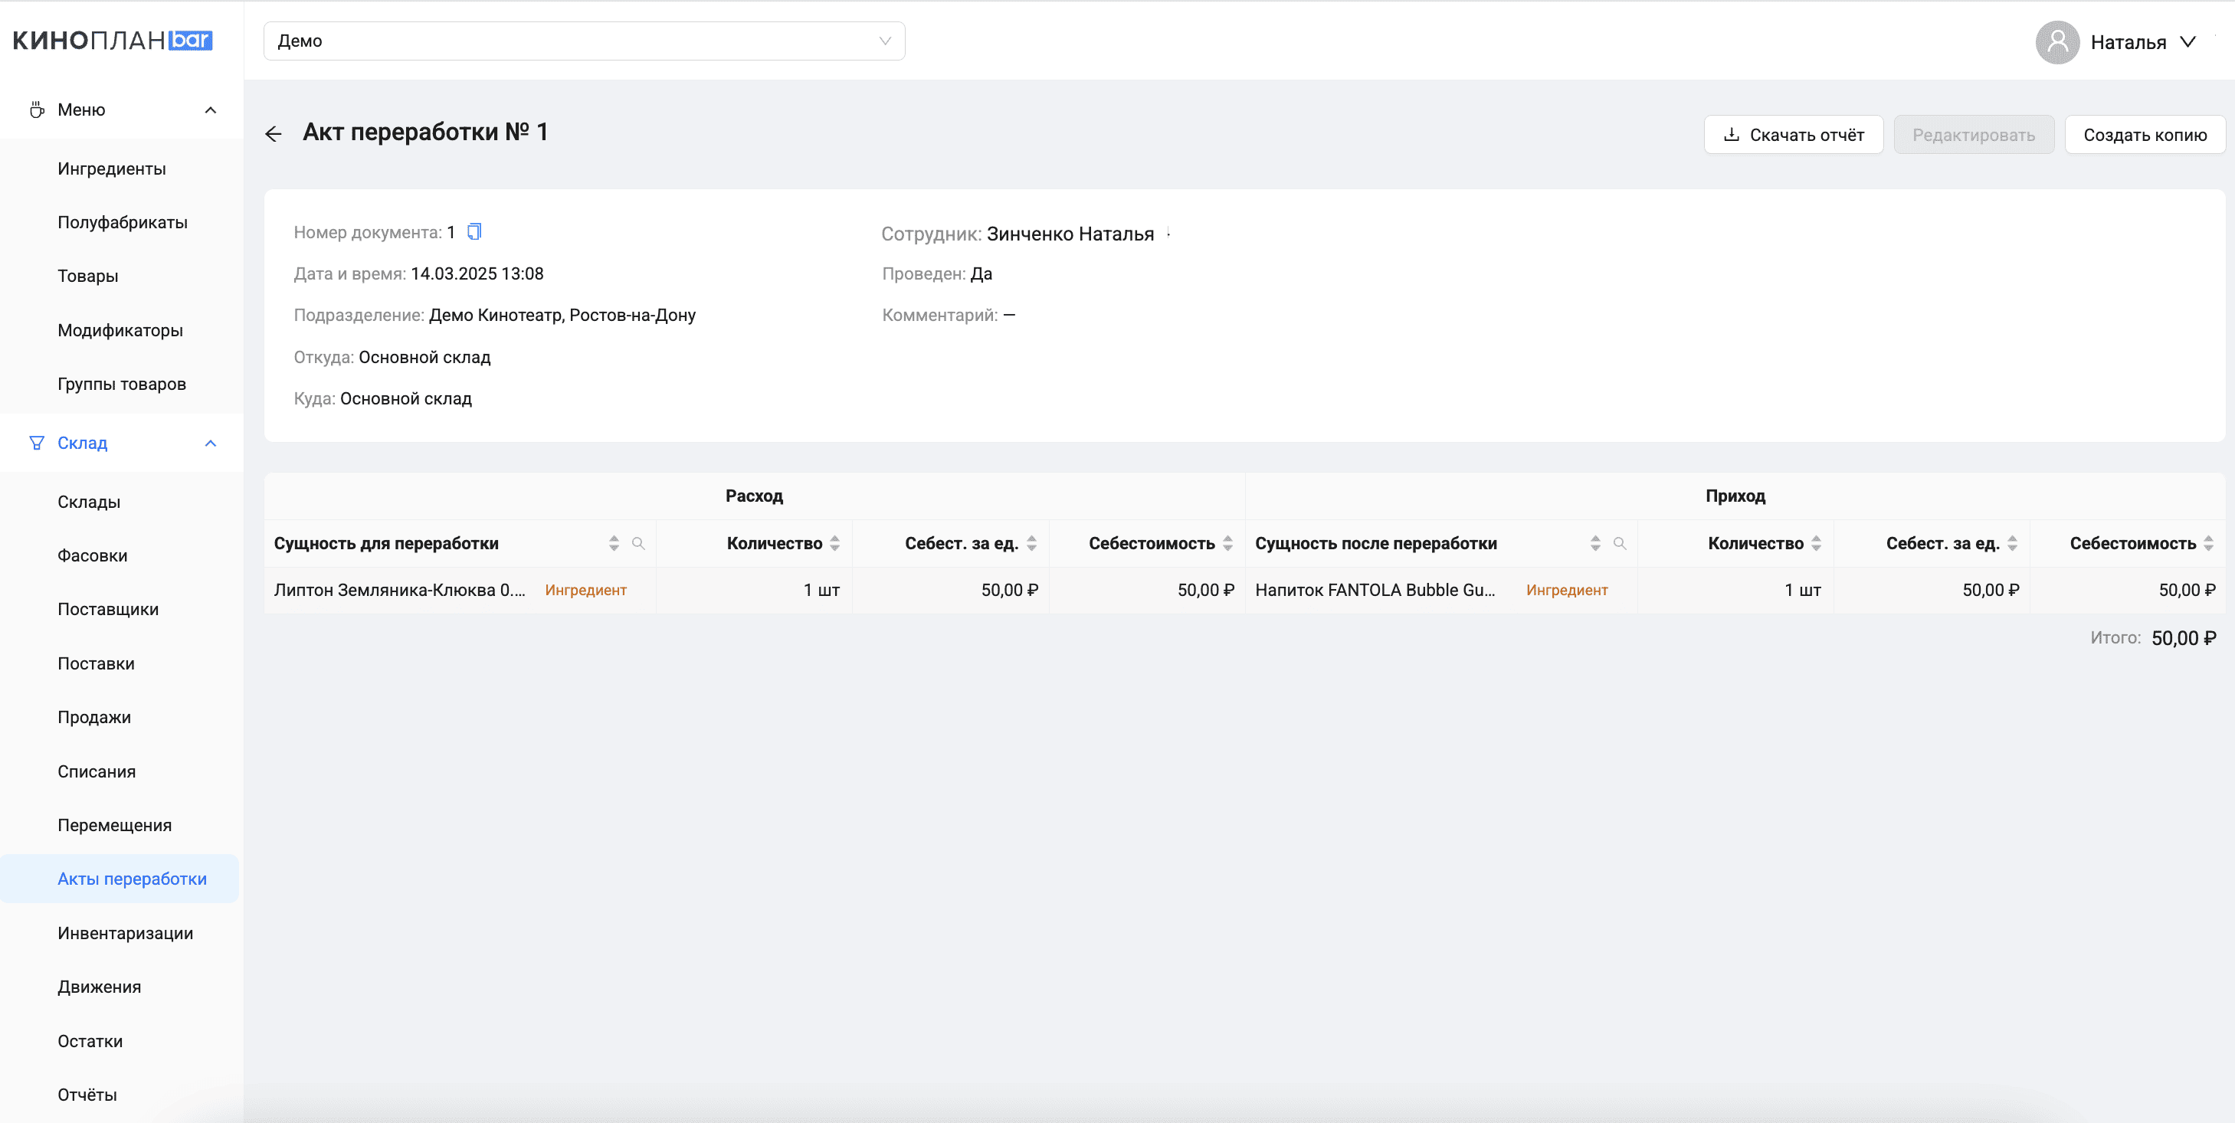Open Инвентаризации in the sidebar

pyautogui.click(x=125, y=933)
